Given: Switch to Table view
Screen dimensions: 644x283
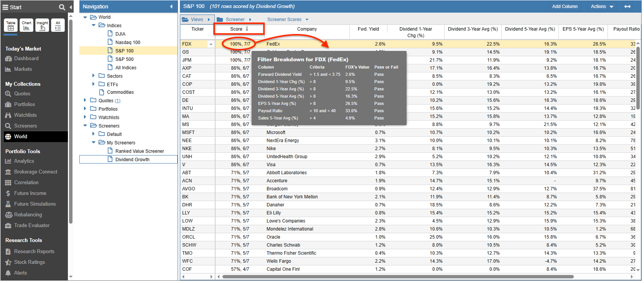Looking at the screenshot, I should 11,25.
